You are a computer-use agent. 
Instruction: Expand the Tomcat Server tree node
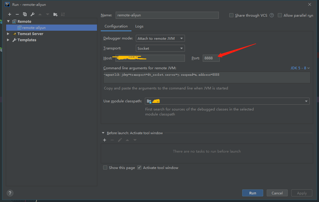tap(8, 34)
